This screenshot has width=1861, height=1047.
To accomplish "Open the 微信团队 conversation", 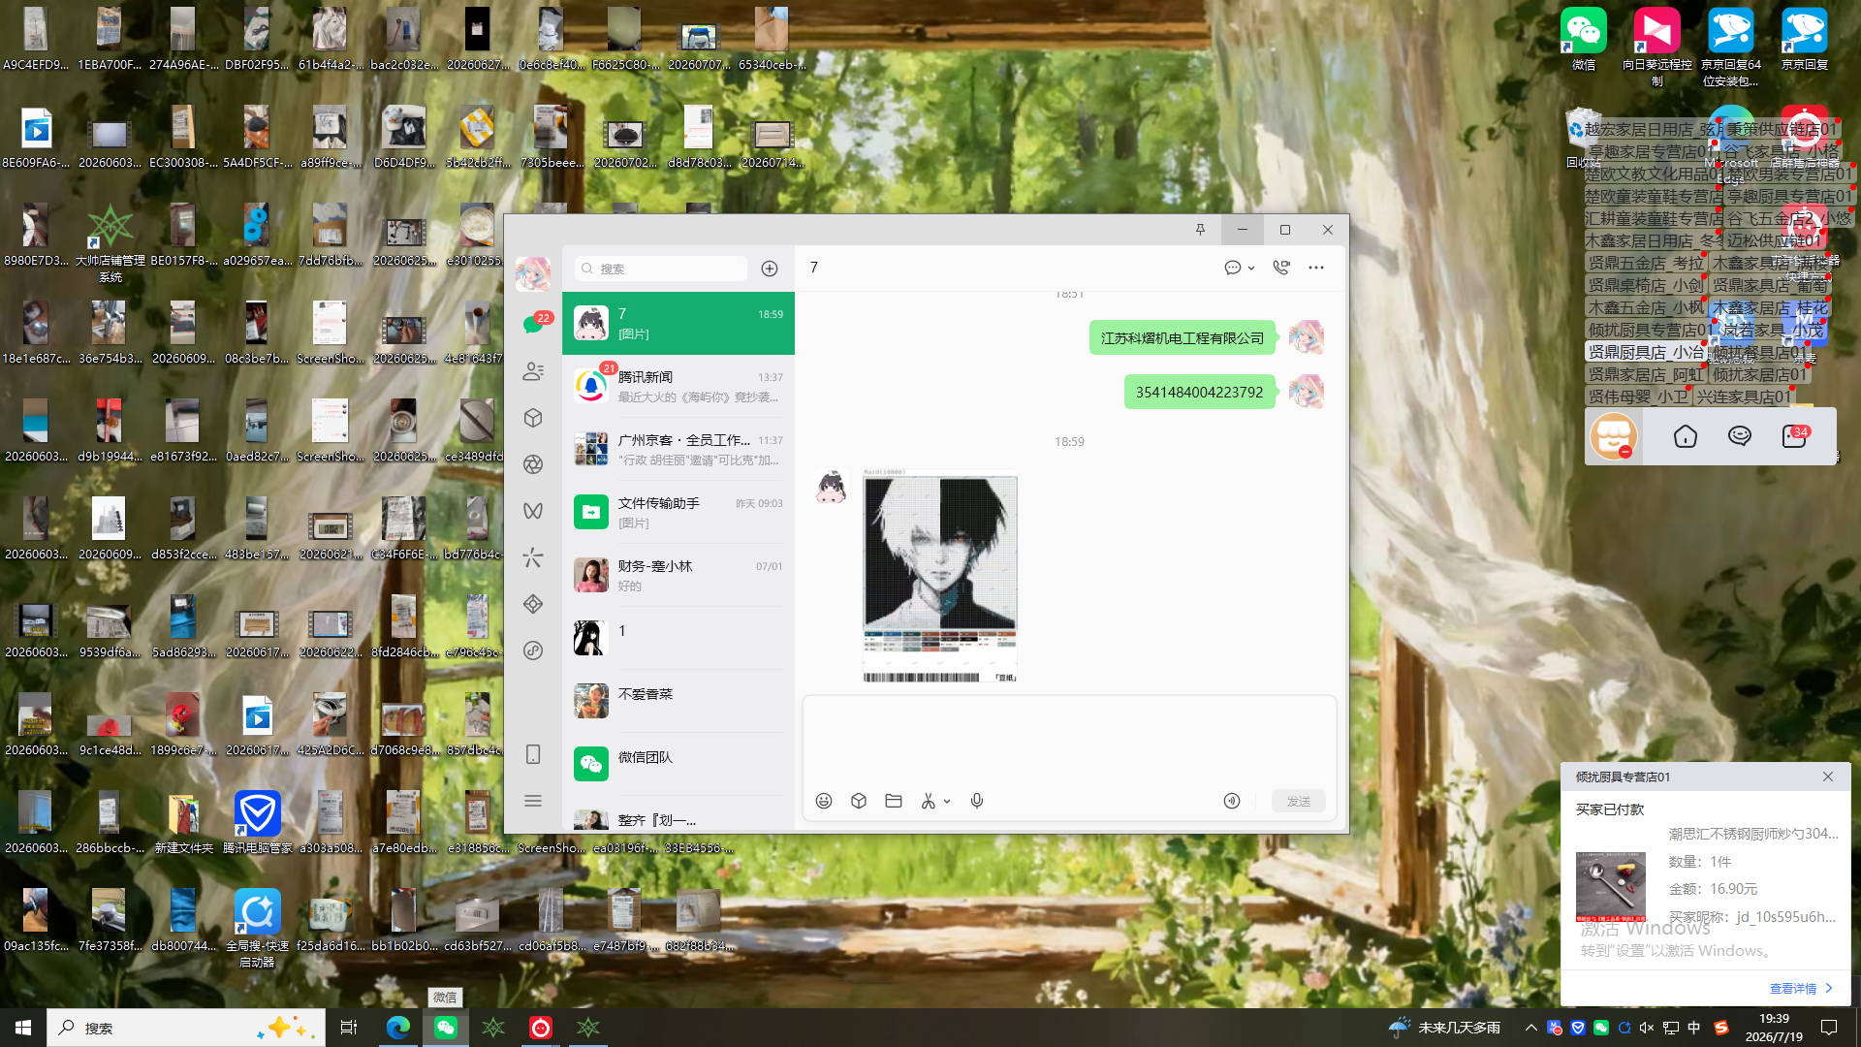I will pos(678,765).
